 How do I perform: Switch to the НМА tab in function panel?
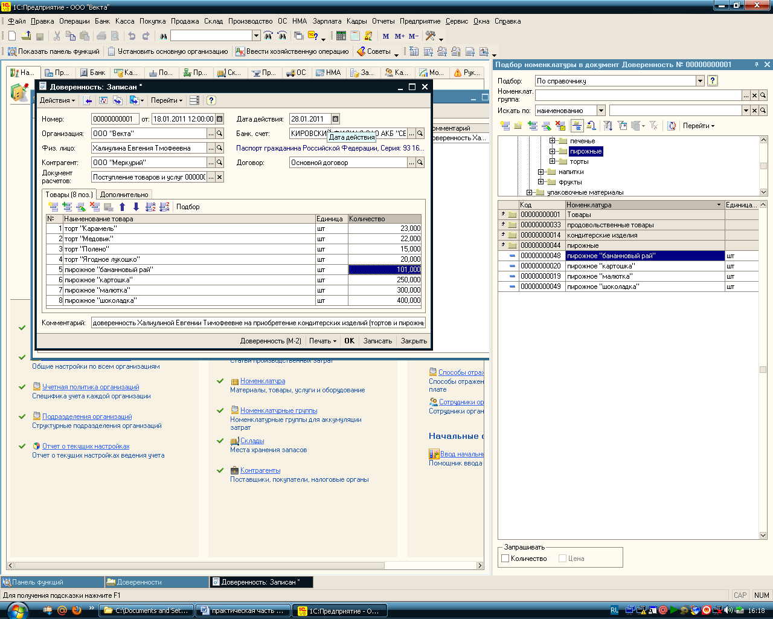coord(328,73)
